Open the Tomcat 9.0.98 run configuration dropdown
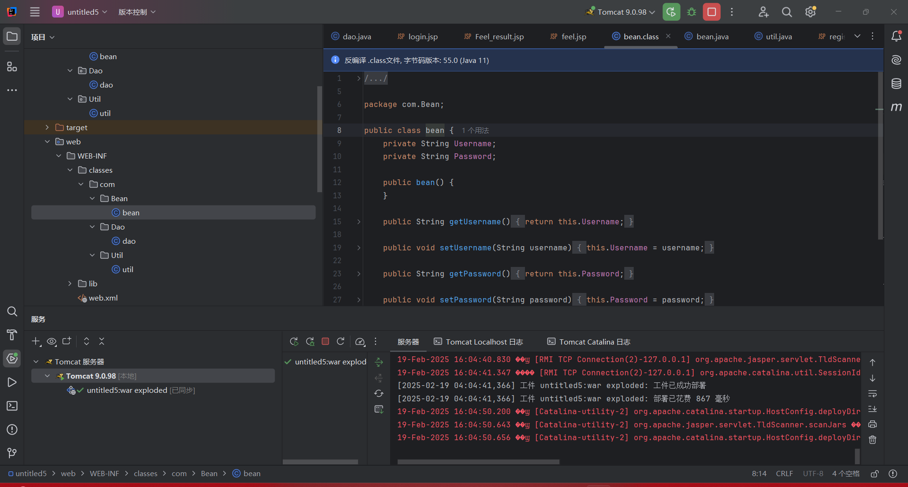908x487 pixels. (x=621, y=12)
